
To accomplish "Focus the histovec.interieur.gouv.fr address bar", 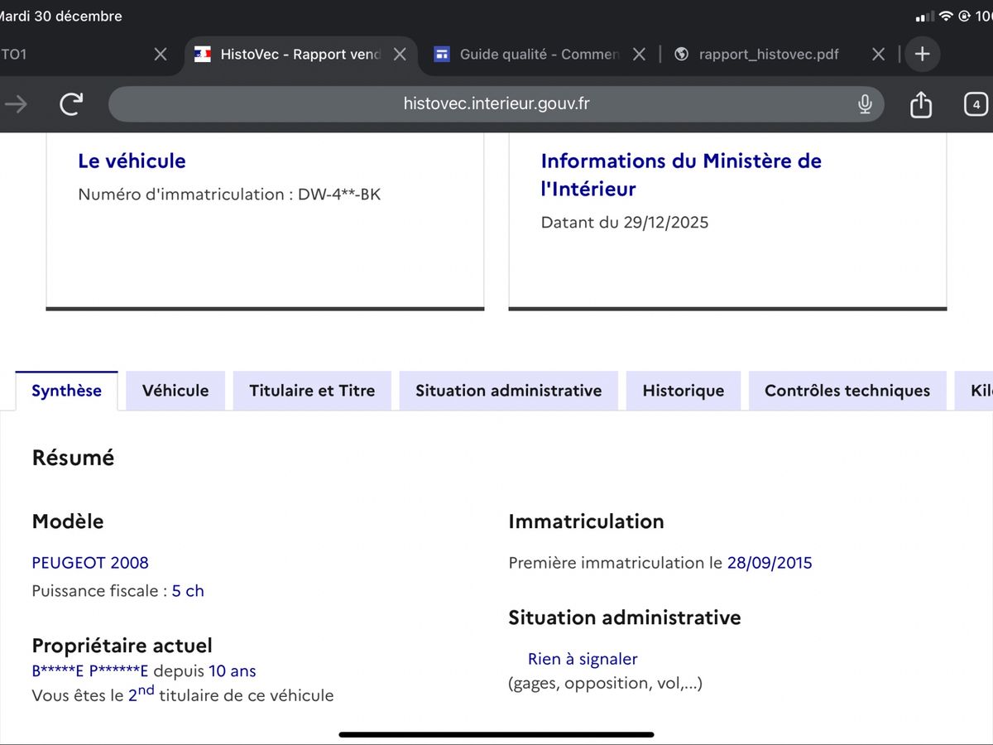I will [x=496, y=104].
